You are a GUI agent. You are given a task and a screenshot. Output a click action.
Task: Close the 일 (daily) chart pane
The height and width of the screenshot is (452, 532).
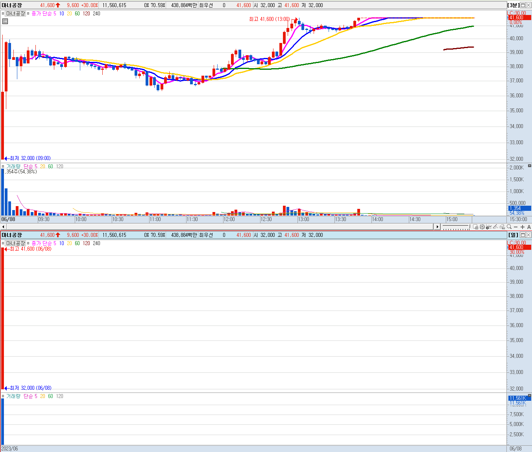(x=528, y=235)
